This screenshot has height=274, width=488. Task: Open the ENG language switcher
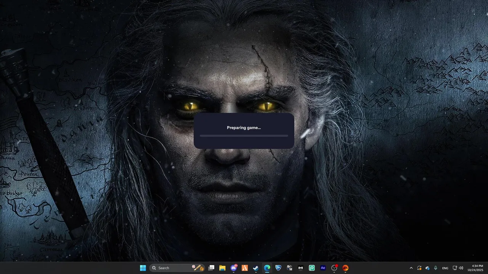click(x=445, y=268)
